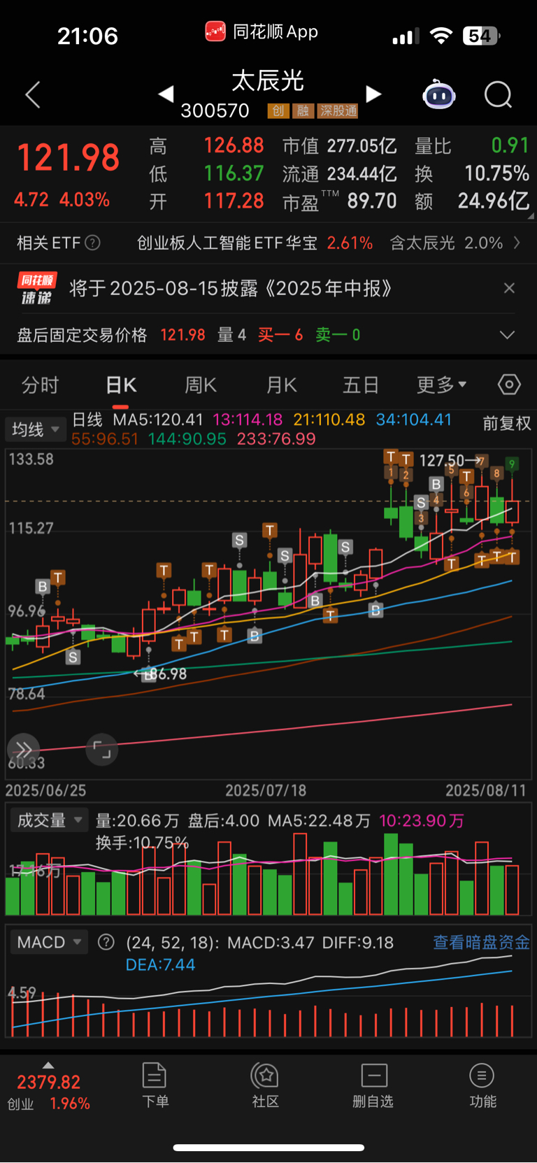Tap the 深股通 tag
Screen dimensions: 537x1163
338,110
